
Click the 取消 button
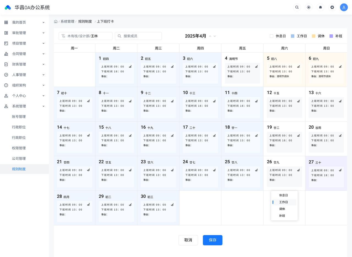pyautogui.click(x=188, y=240)
